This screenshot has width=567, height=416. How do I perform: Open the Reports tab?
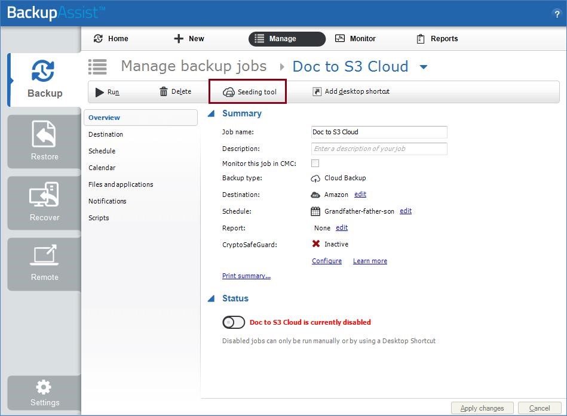coord(437,39)
